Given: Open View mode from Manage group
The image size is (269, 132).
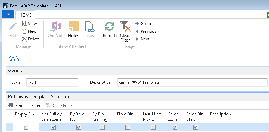Looking at the screenshot, I should tap(29, 24).
